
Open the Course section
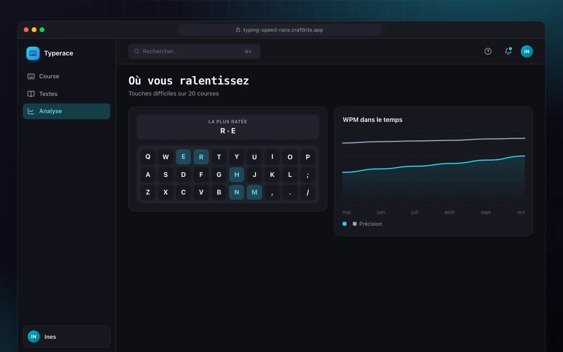pyautogui.click(x=66, y=76)
